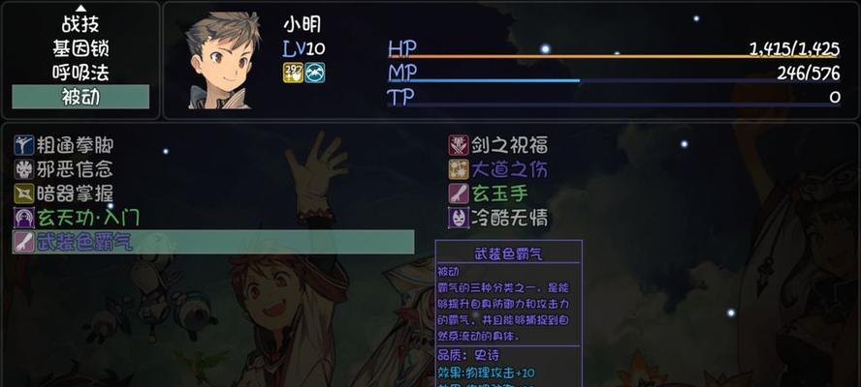Choose the 武装色霸气 passive skill row
861x387 pixels.
tap(213, 242)
